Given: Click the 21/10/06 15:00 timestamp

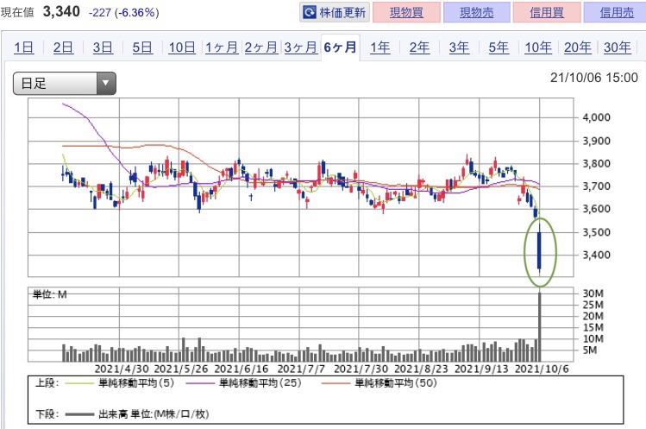Looking at the screenshot, I should coord(594,78).
